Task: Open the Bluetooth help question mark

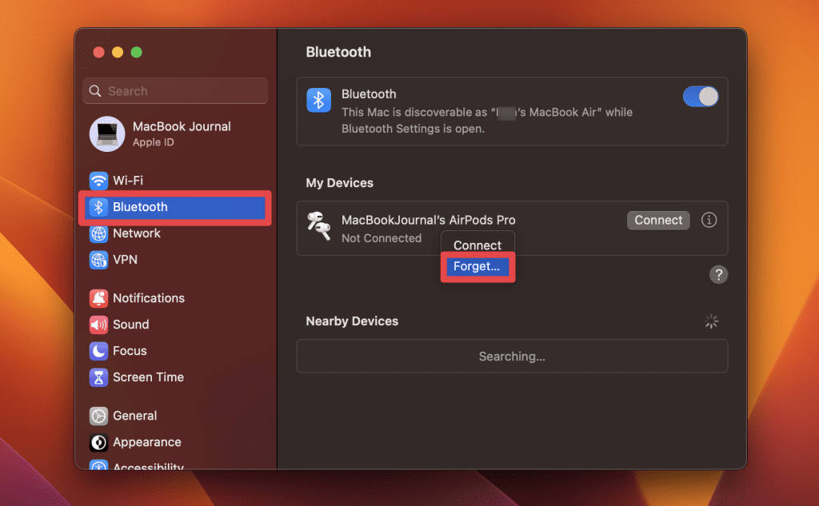Action: (x=718, y=275)
